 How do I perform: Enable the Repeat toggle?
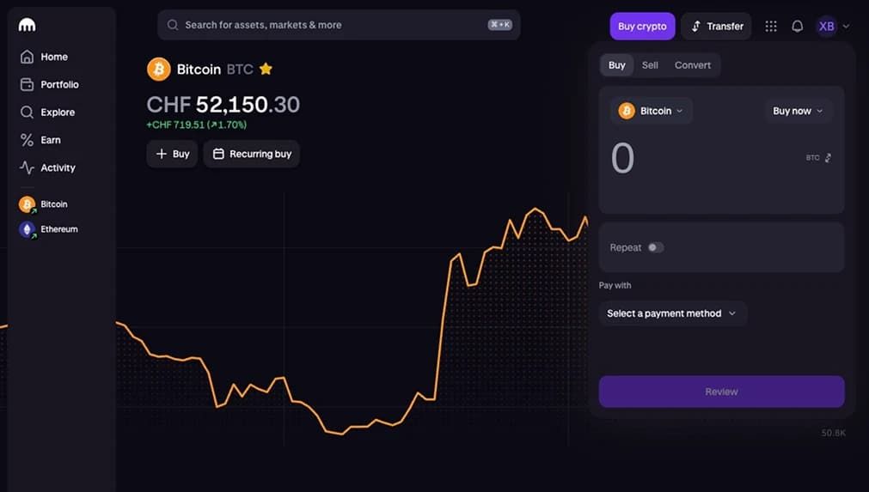[656, 247]
